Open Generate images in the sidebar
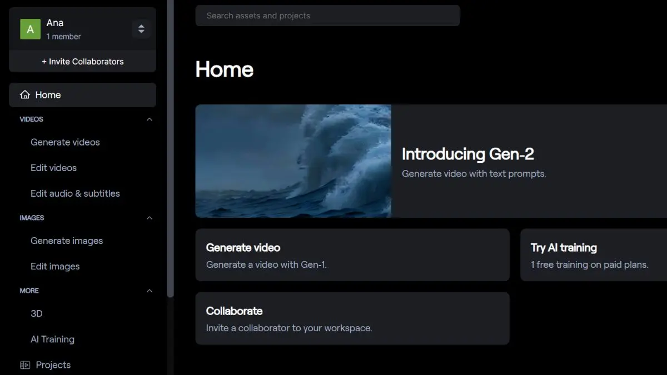 tap(67, 241)
